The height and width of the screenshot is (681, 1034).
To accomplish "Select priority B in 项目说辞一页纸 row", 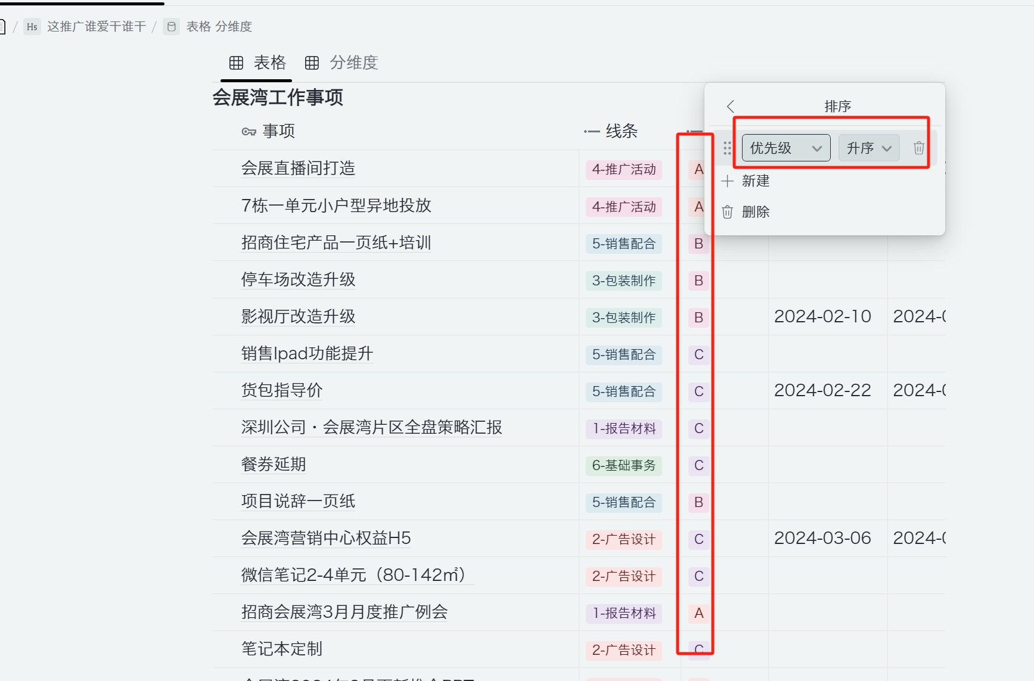I will pyautogui.click(x=698, y=502).
